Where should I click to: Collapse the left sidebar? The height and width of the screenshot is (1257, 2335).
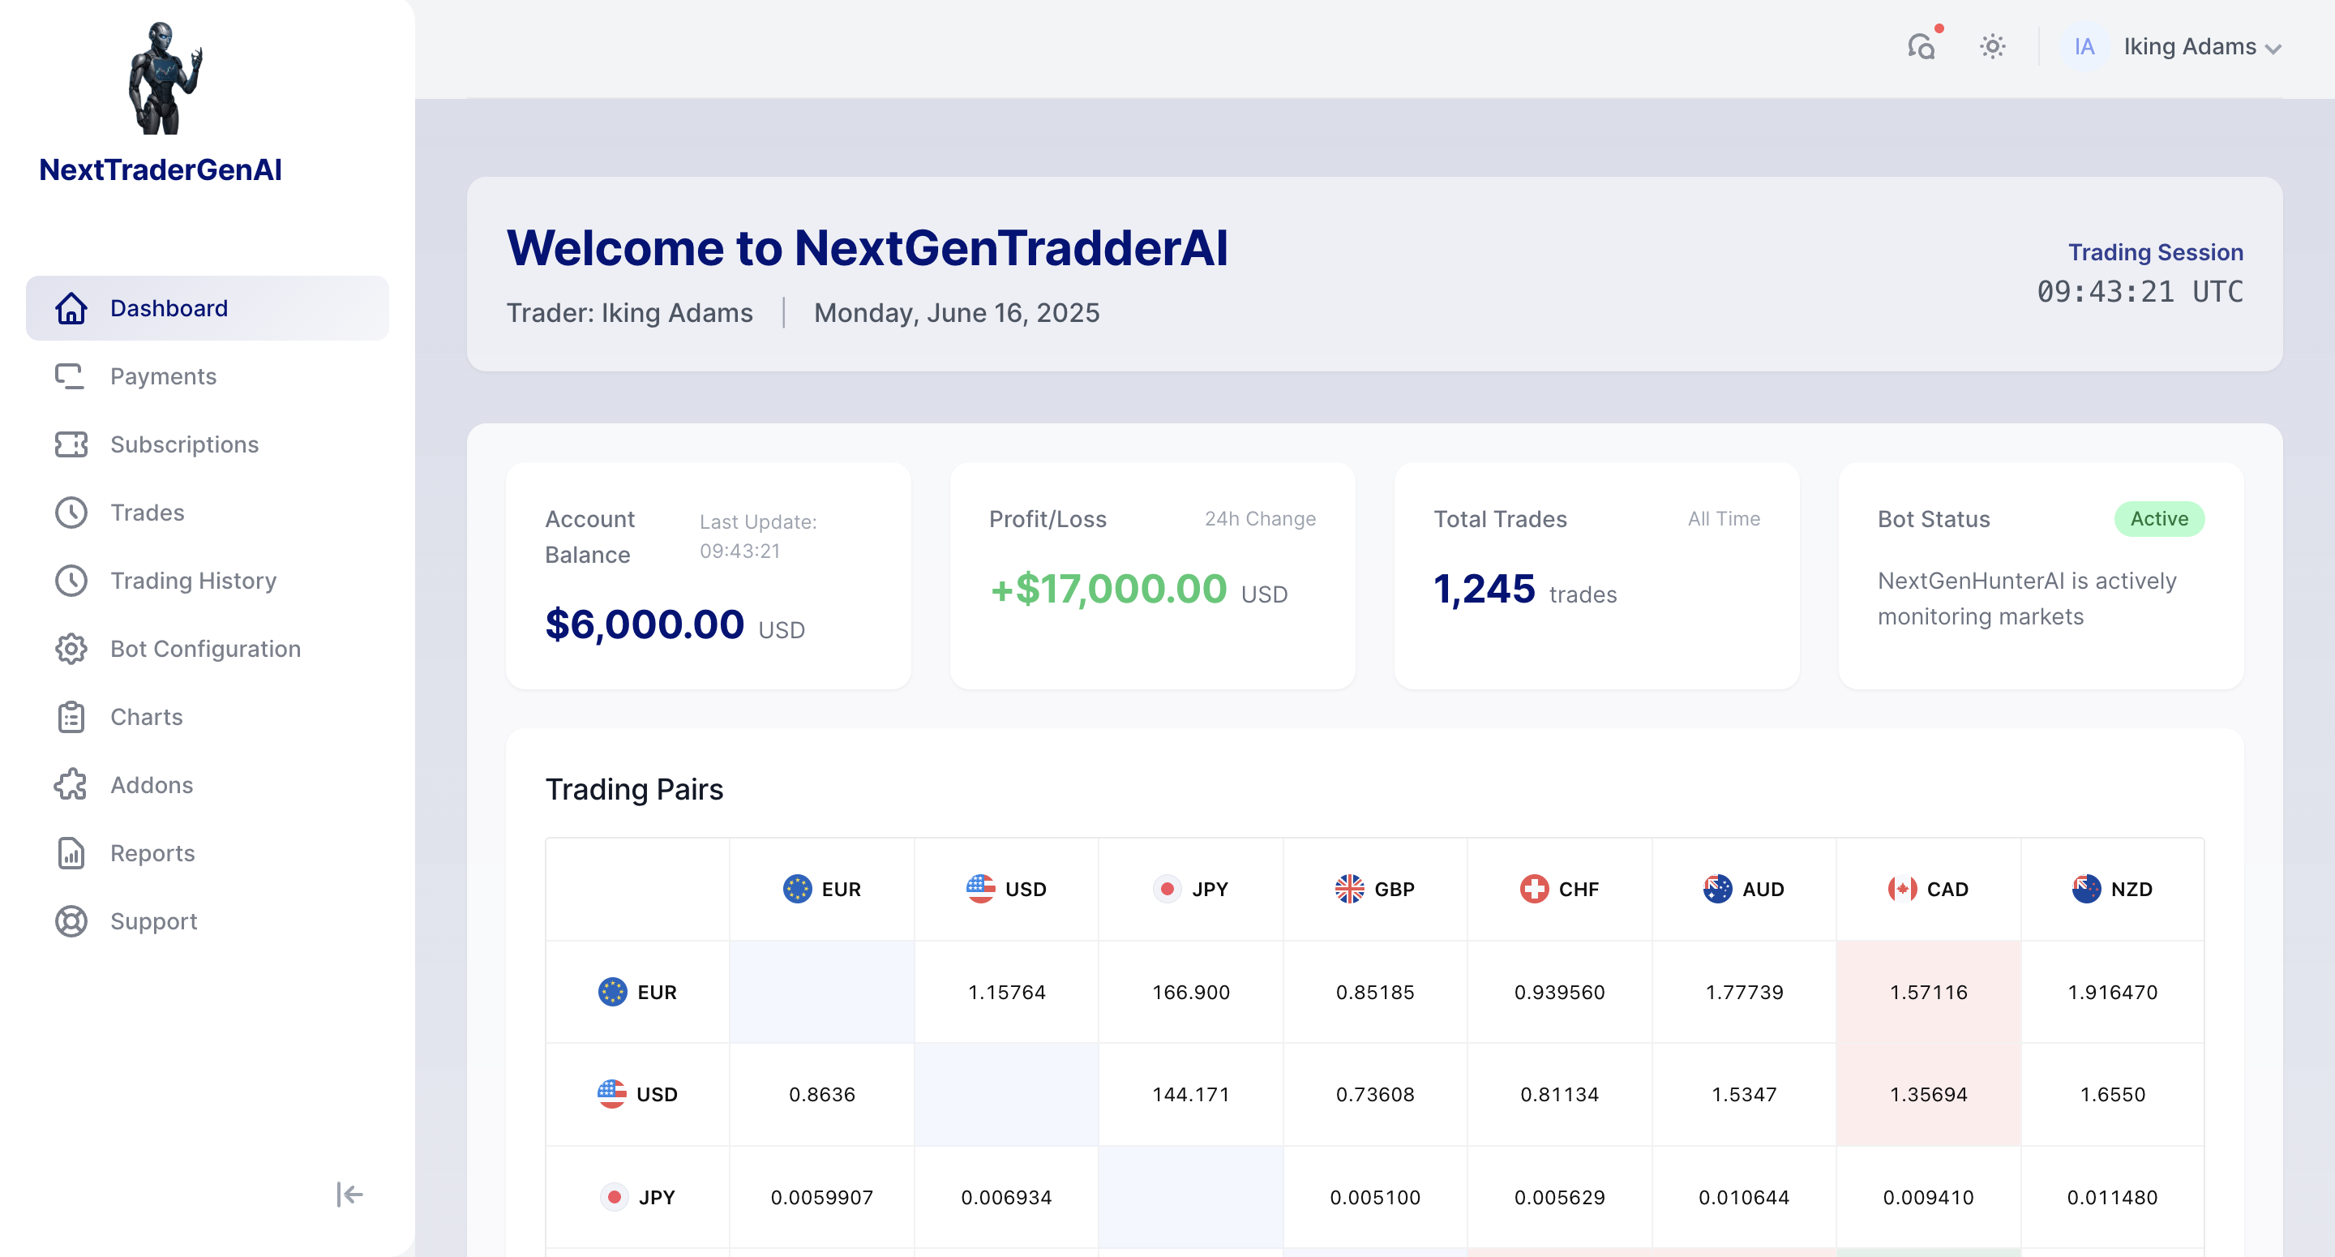point(349,1195)
